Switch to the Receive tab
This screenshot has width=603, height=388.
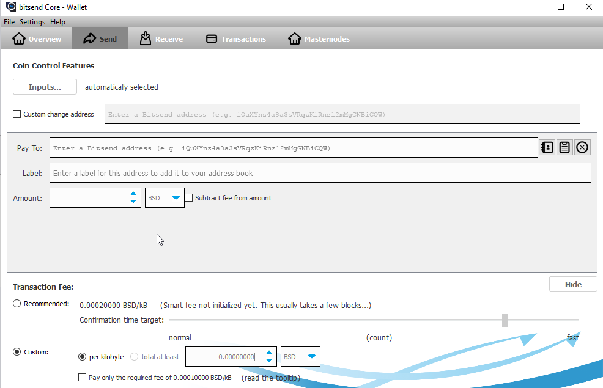[x=161, y=39]
